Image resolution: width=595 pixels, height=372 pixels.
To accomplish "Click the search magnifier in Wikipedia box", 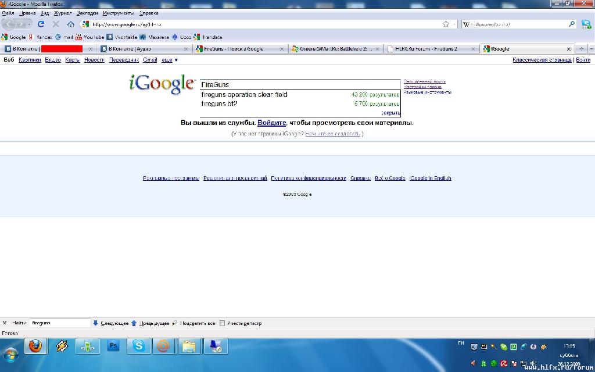I will pyautogui.click(x=572, y=24).
